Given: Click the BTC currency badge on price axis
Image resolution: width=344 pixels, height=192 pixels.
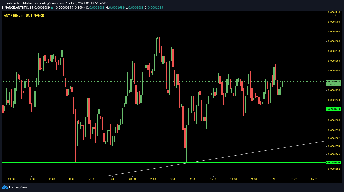Looking at the screenshot, I should tap(334, 15).
